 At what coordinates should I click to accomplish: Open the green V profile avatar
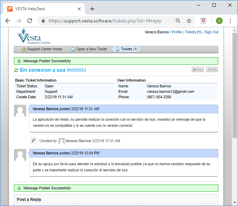pyautogui.click(x=219, y=21)
